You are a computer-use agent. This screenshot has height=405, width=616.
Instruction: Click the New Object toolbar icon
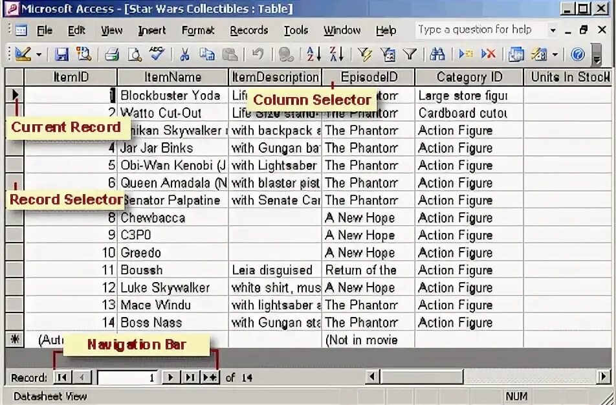[x=539, y=54]
